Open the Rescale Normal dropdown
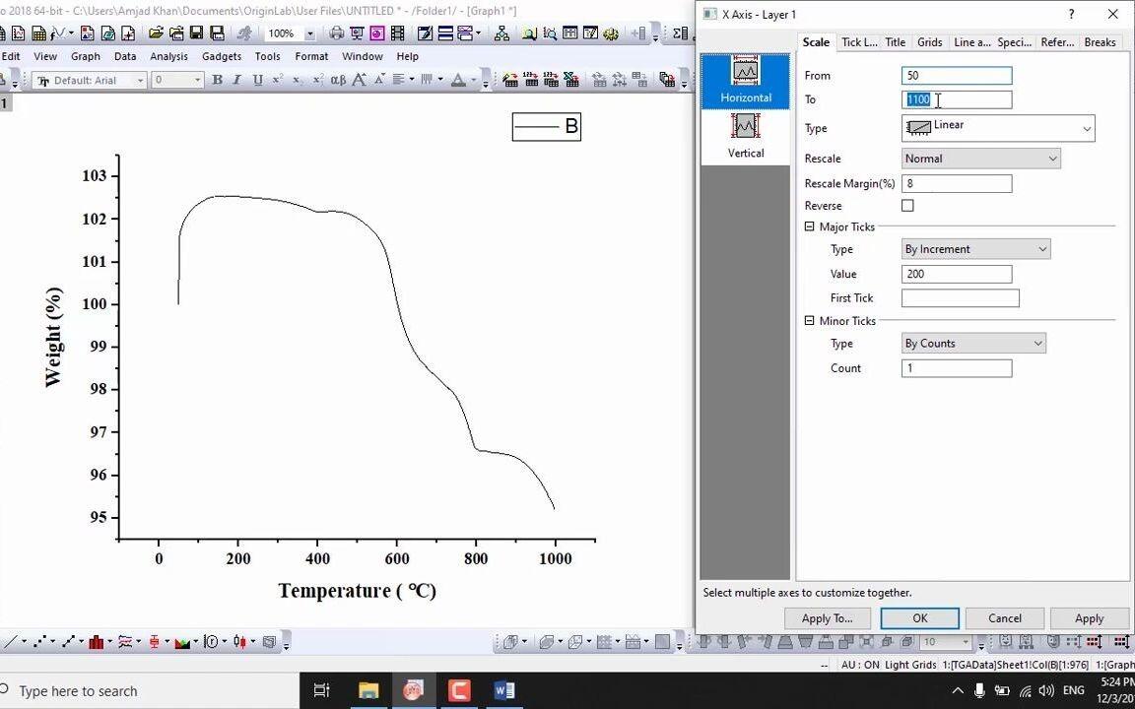The height and width of the screenshot is (709, 1135). [981, 159]
